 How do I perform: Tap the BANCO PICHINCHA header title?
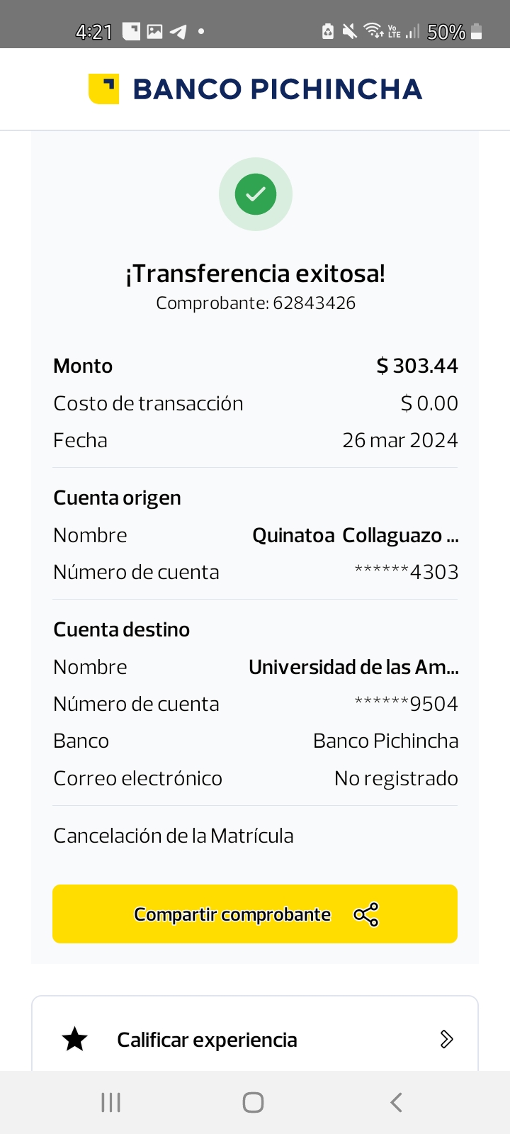point(277,89)
